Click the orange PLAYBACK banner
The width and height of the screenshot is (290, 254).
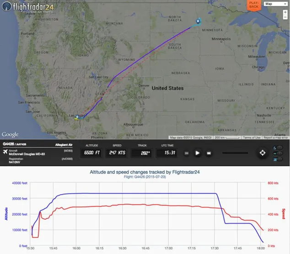pos(254,5)
